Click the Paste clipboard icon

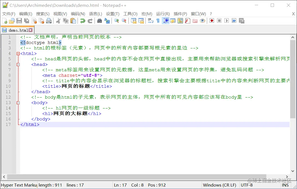pos(73,21)
